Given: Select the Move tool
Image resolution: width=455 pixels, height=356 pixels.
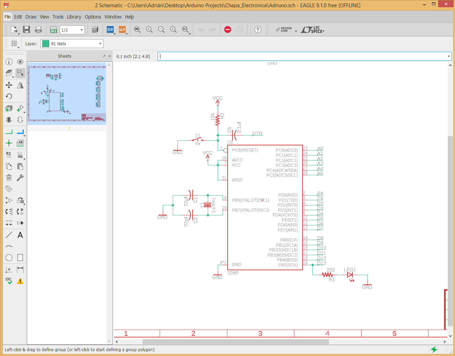Looking at the screenshot, I should [9, 85].
